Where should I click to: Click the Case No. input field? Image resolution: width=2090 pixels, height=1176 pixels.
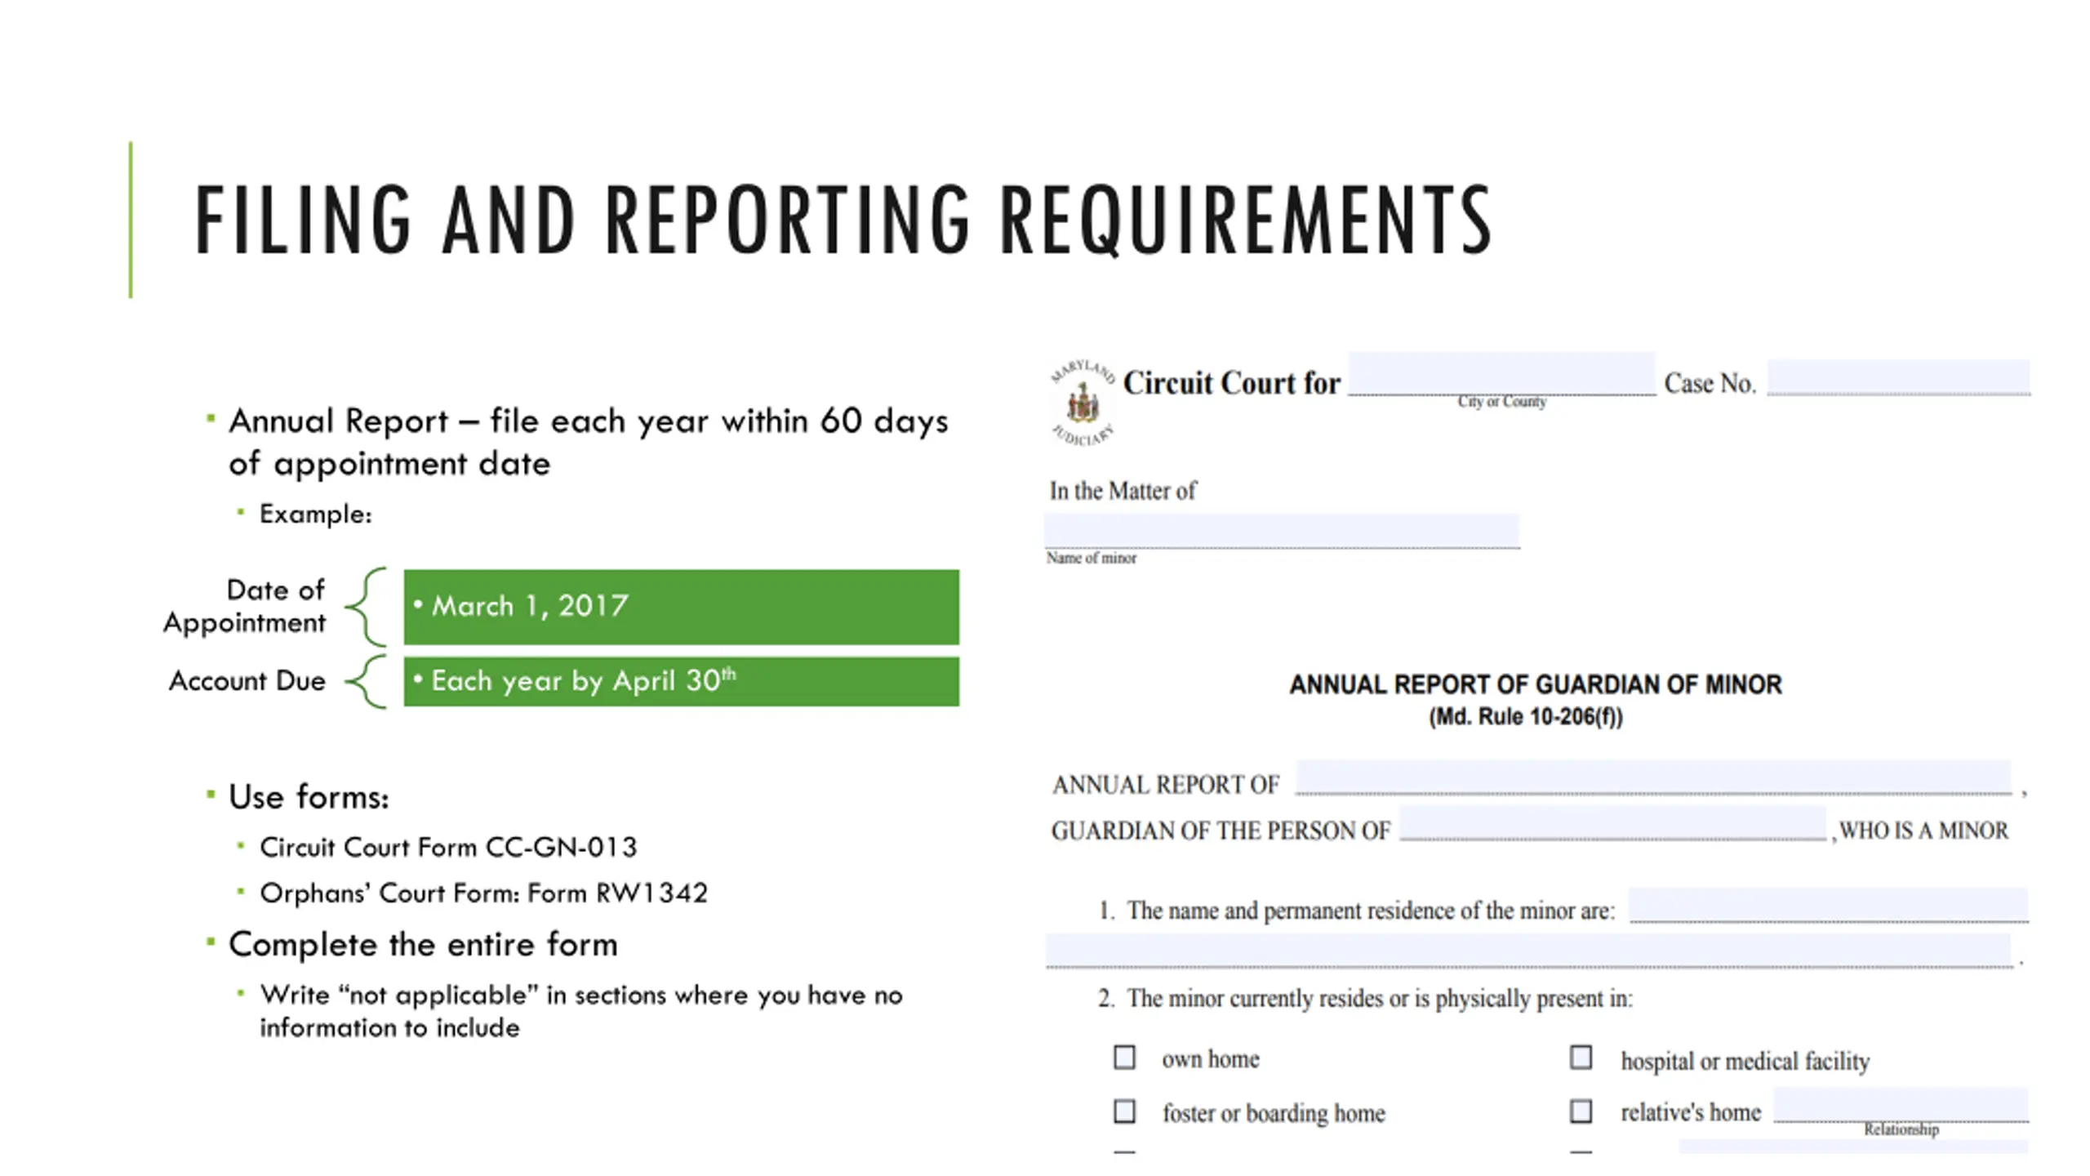coord(1898,377)
